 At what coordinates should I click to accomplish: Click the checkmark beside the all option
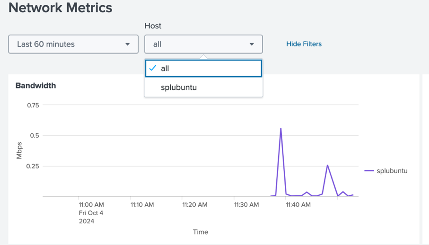[152, 68]
